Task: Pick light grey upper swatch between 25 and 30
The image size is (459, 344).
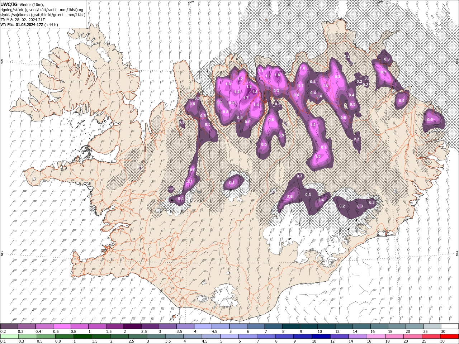Action: pos(432,326)
